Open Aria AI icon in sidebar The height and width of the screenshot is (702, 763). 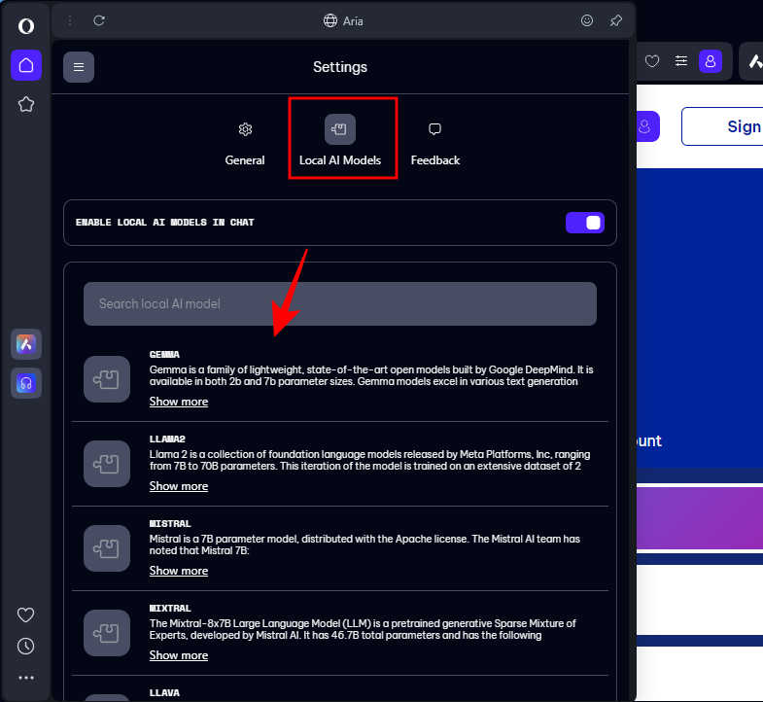point(26,344)
